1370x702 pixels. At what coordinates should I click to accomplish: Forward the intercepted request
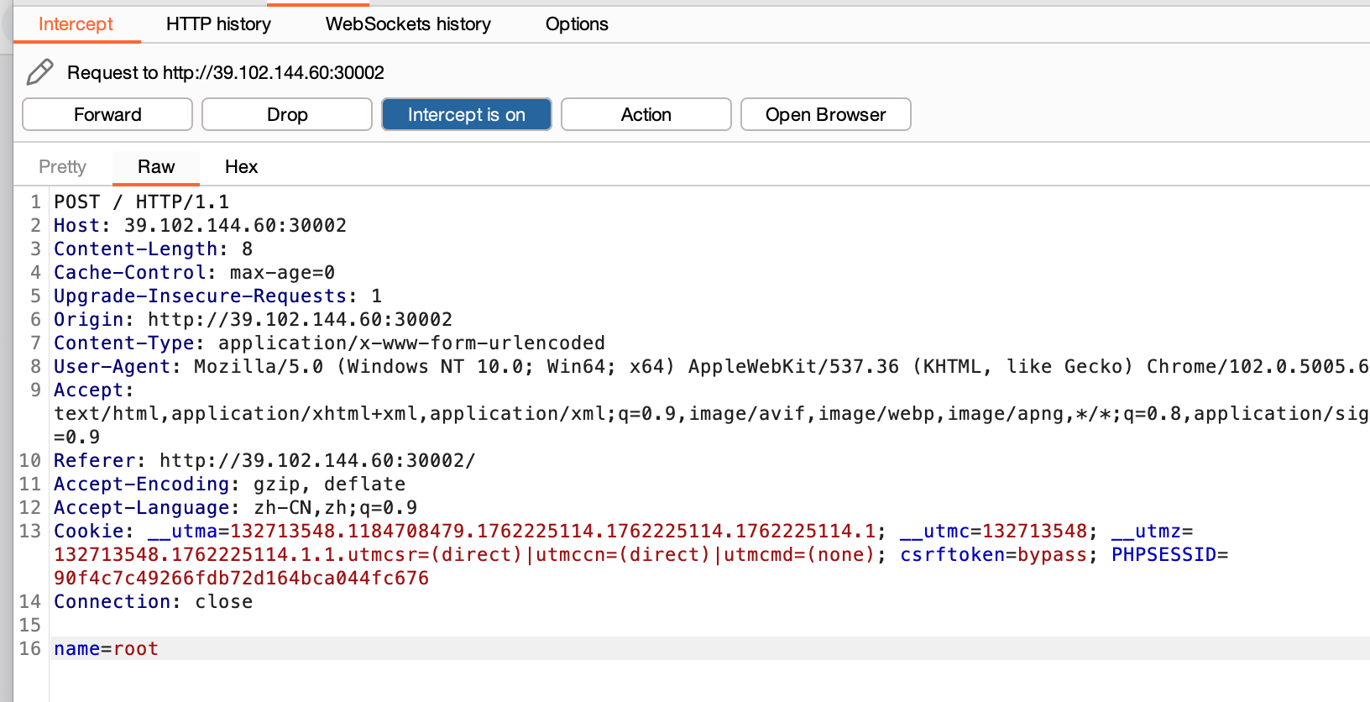107,114
